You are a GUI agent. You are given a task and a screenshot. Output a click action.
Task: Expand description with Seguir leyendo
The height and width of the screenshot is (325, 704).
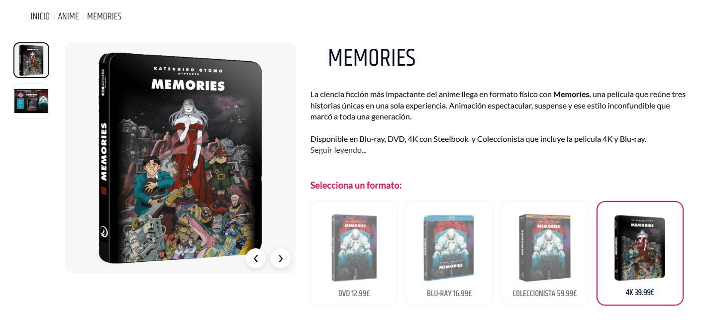338,150
